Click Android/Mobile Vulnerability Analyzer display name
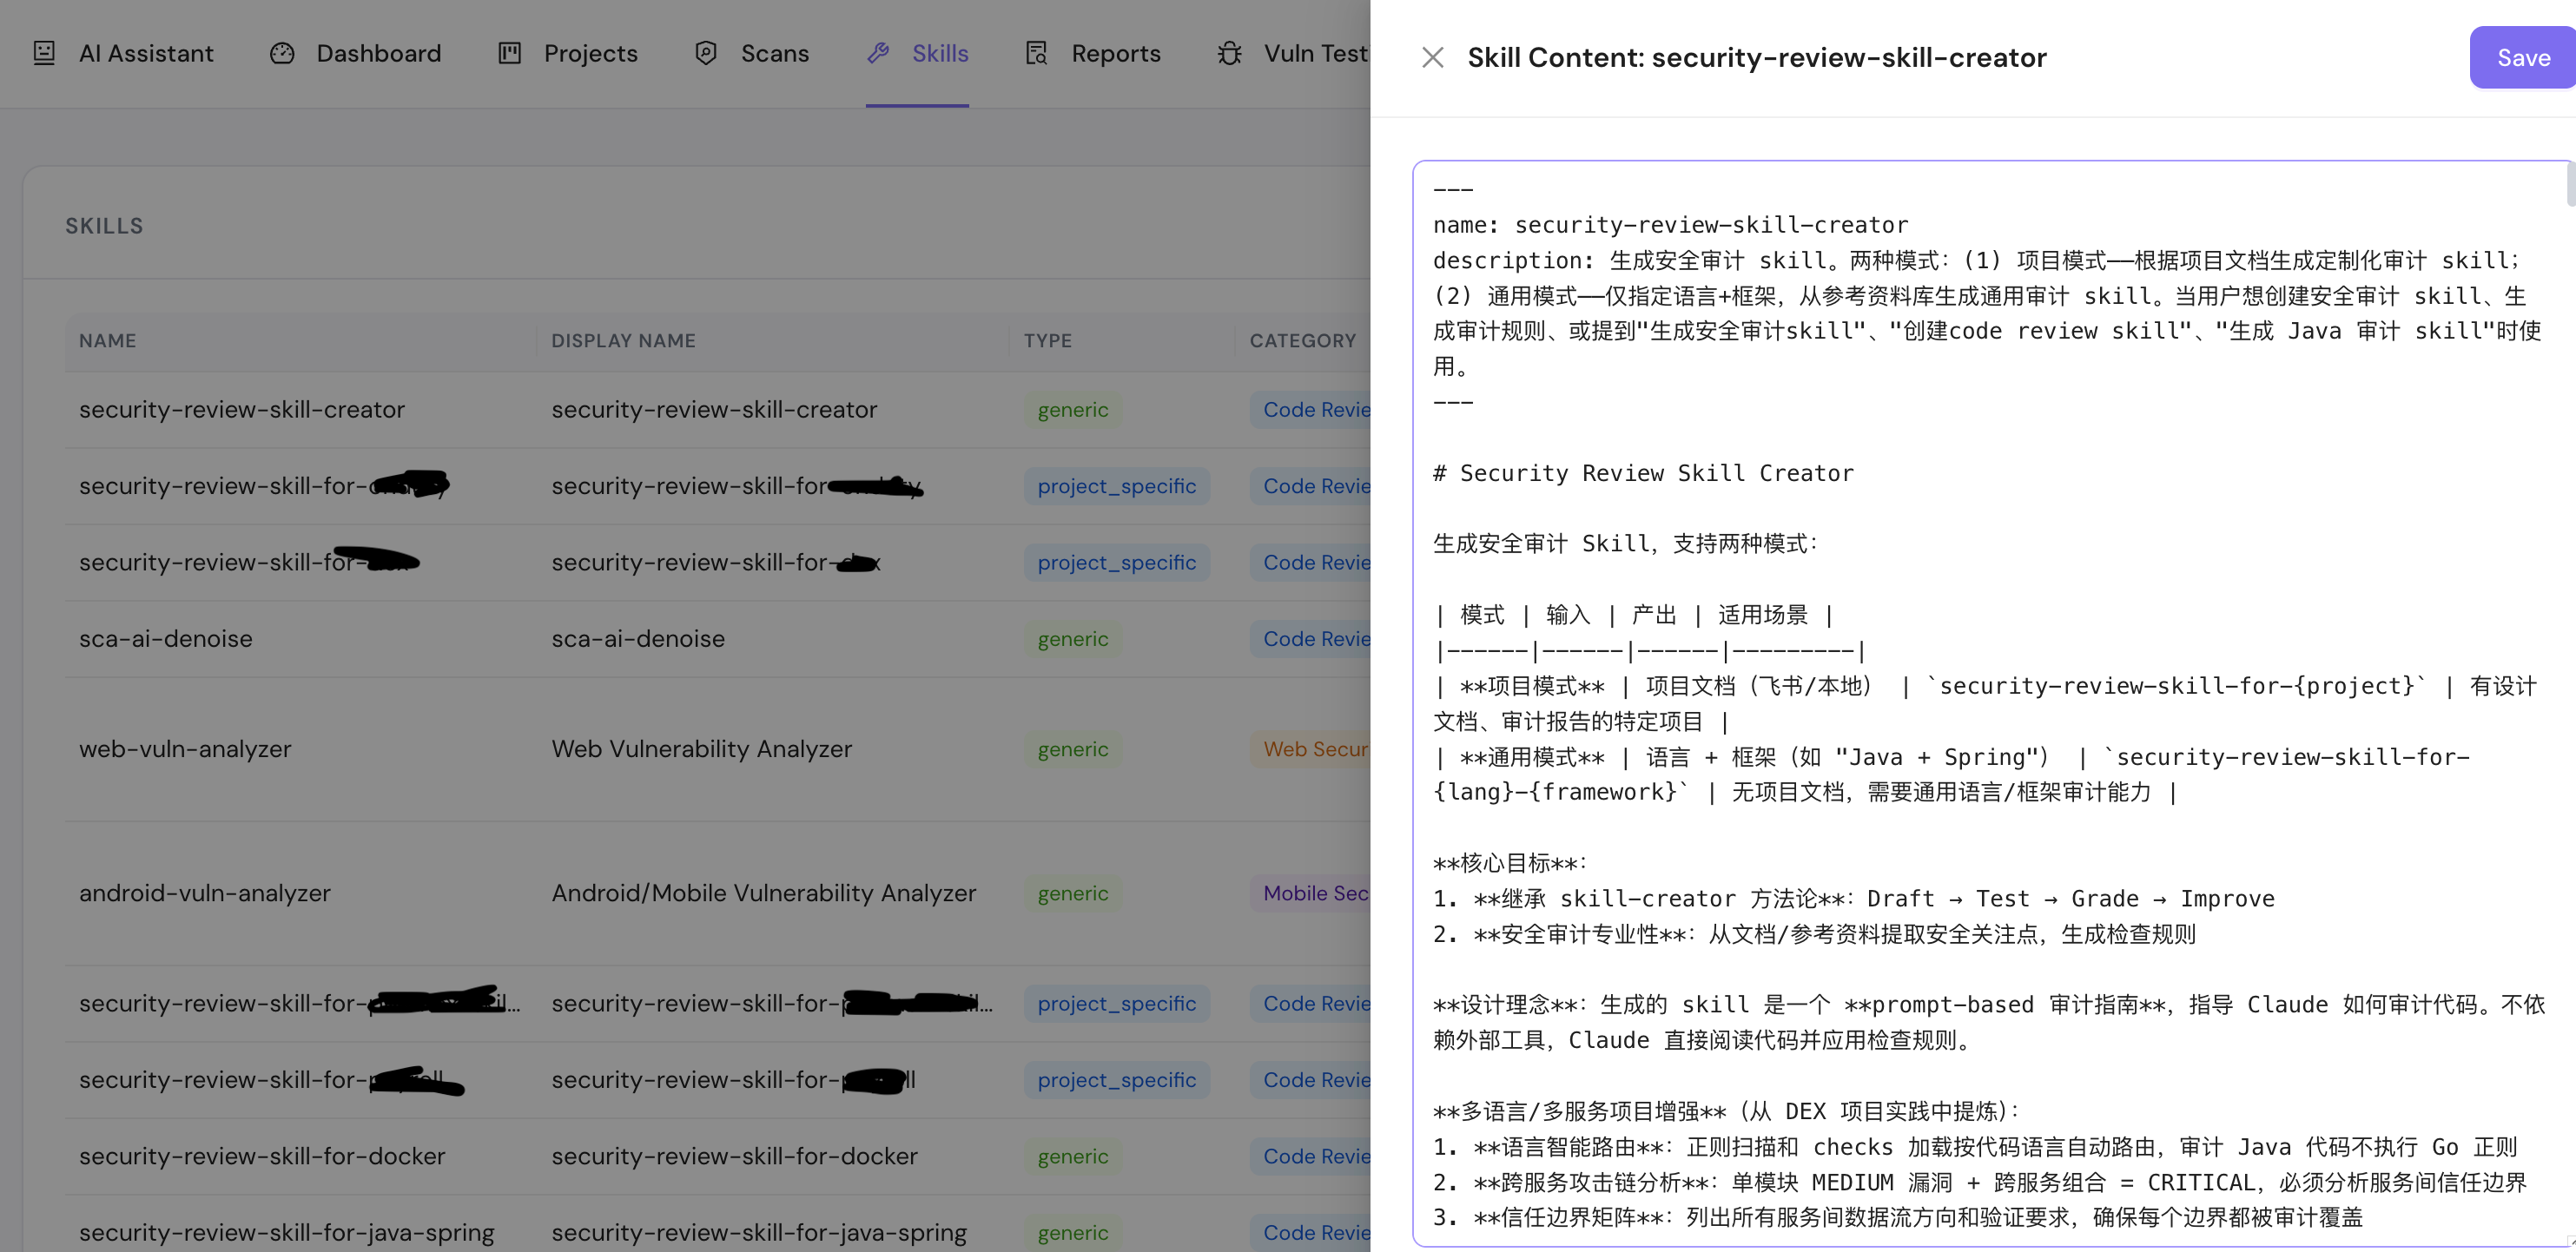 [764, 892]
